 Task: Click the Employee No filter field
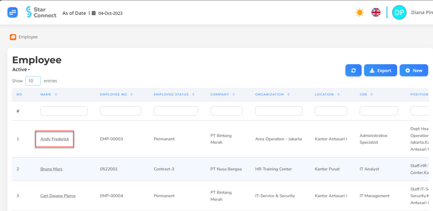point(121,111)
